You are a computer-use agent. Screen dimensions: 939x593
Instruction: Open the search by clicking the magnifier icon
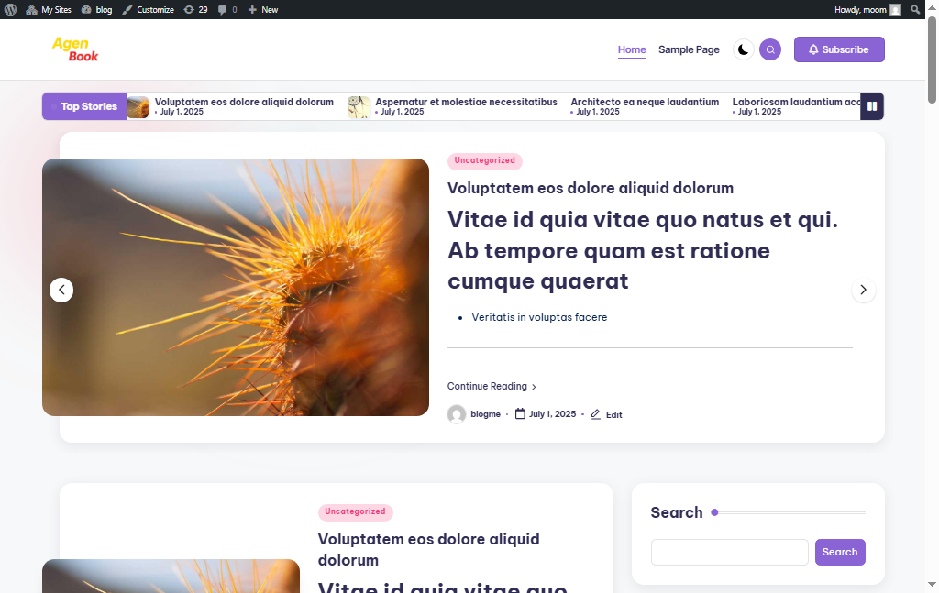point(770,49)
